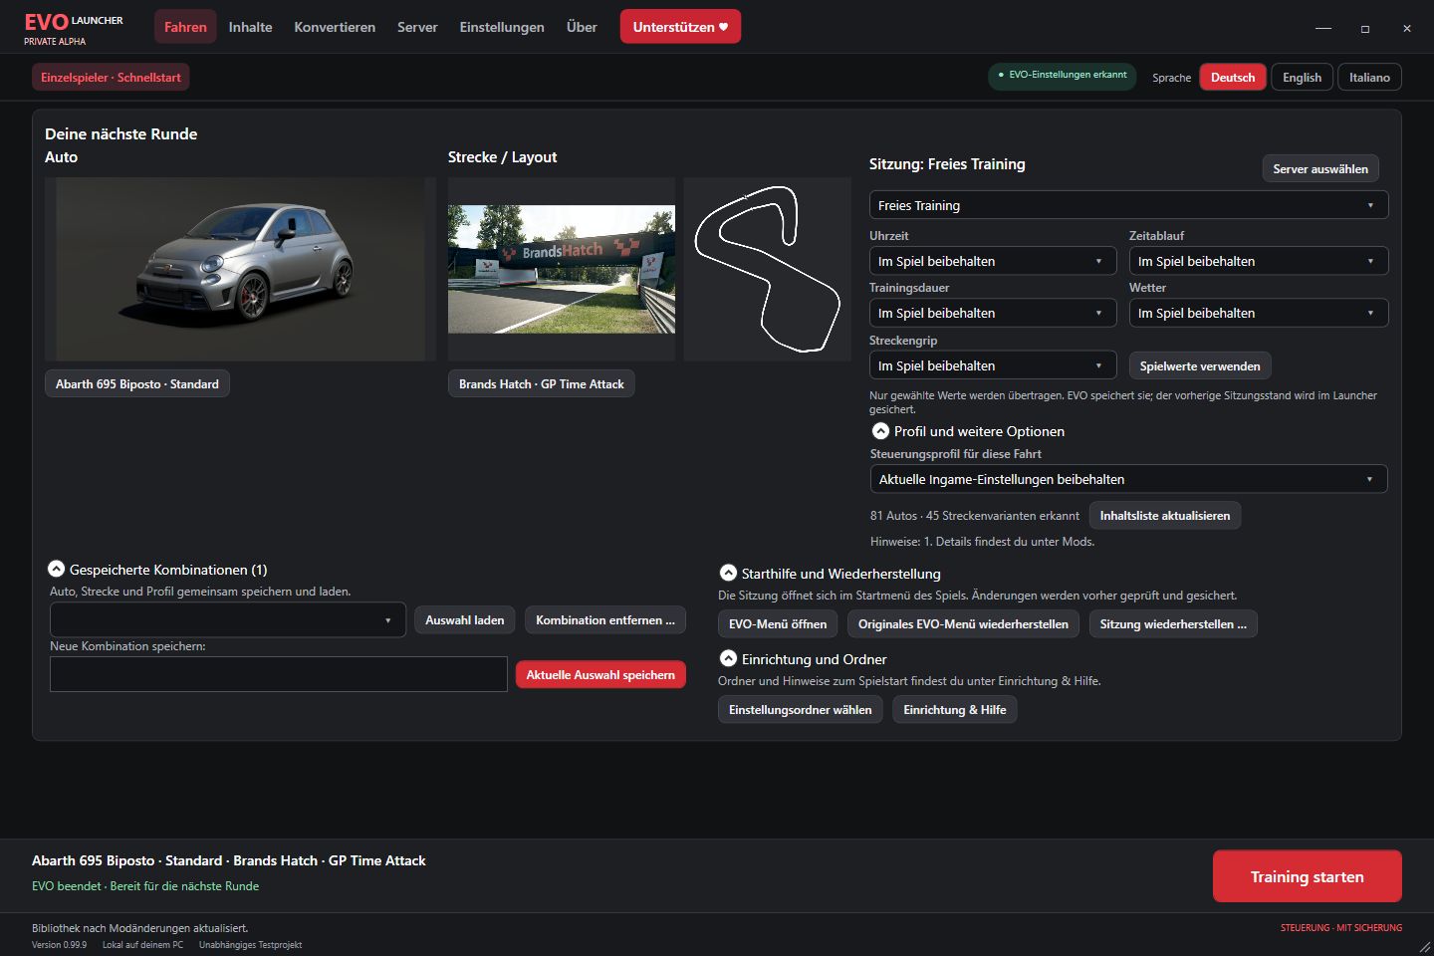Click the EVO Launcher logo
1434x956 pixels.
click(74, 28)
